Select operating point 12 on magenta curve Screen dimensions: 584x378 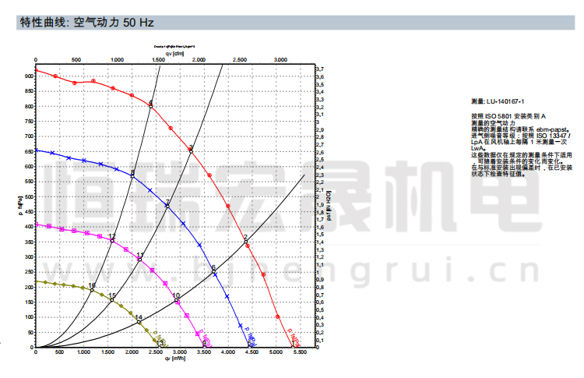click(x=113, y=240)
